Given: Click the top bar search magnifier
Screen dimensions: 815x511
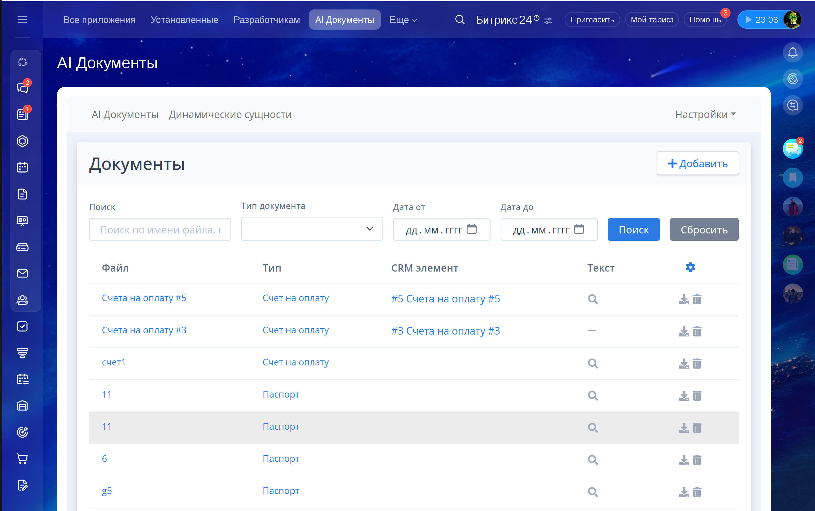Looking at the screenshot, I should tap(460, 20).
